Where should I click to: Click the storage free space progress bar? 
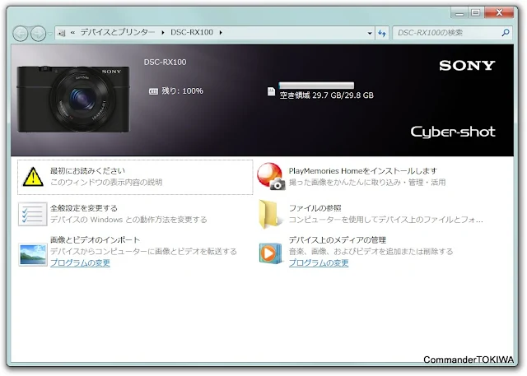coord(316,86)
